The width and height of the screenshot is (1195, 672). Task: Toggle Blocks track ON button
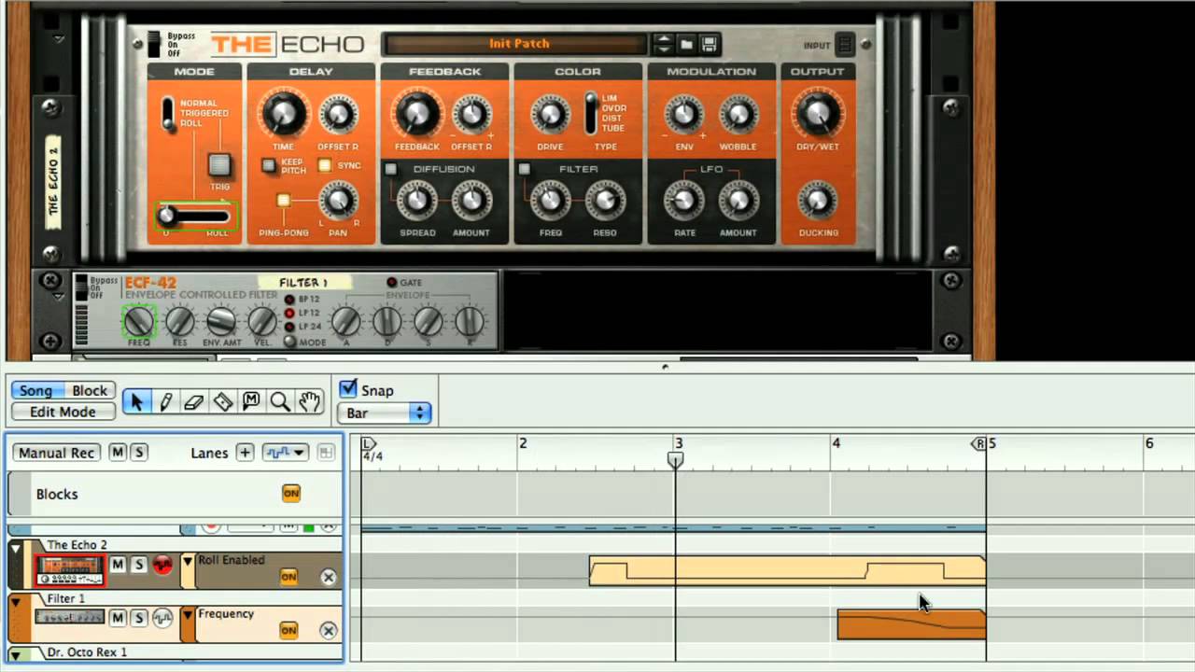point(291,493)
